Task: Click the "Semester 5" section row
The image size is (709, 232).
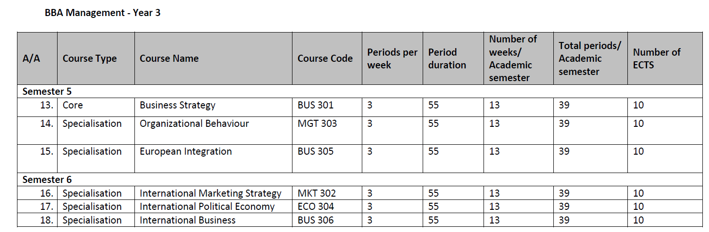Action: pos(47,91)
